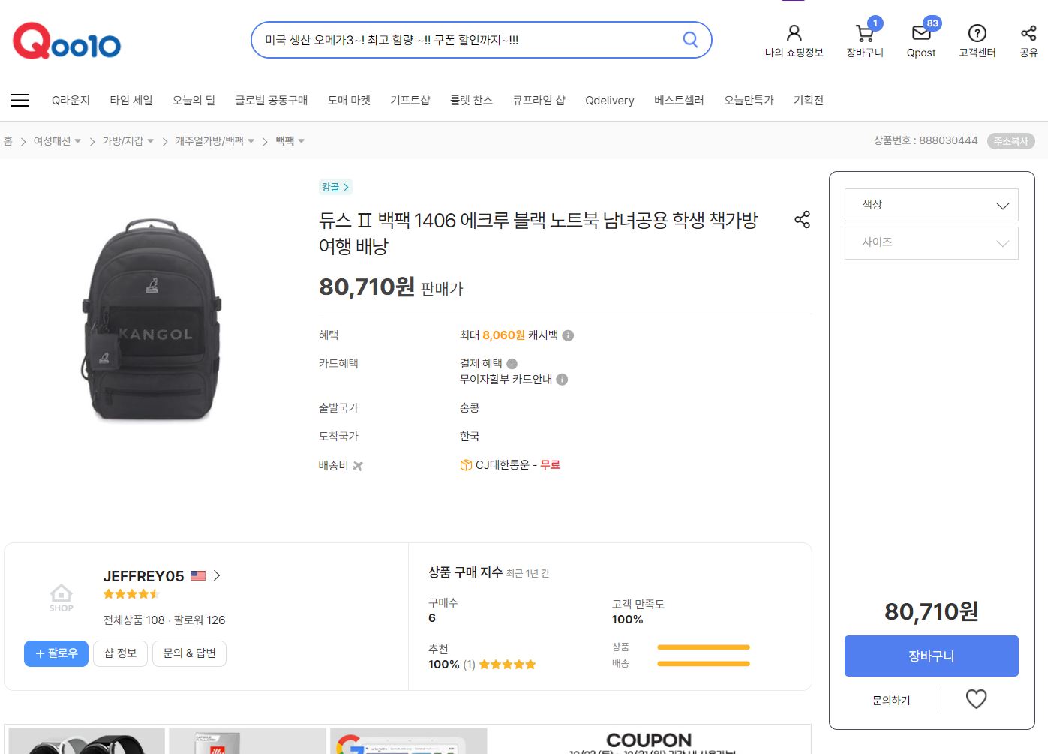
Task: Click the 샵 정보 button
Action: [x=120, y=653]
